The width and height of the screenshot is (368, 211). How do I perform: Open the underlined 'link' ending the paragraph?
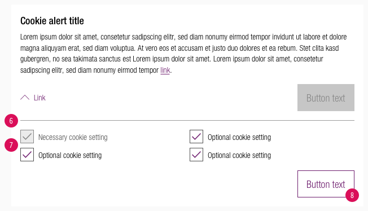coord(165,70)
